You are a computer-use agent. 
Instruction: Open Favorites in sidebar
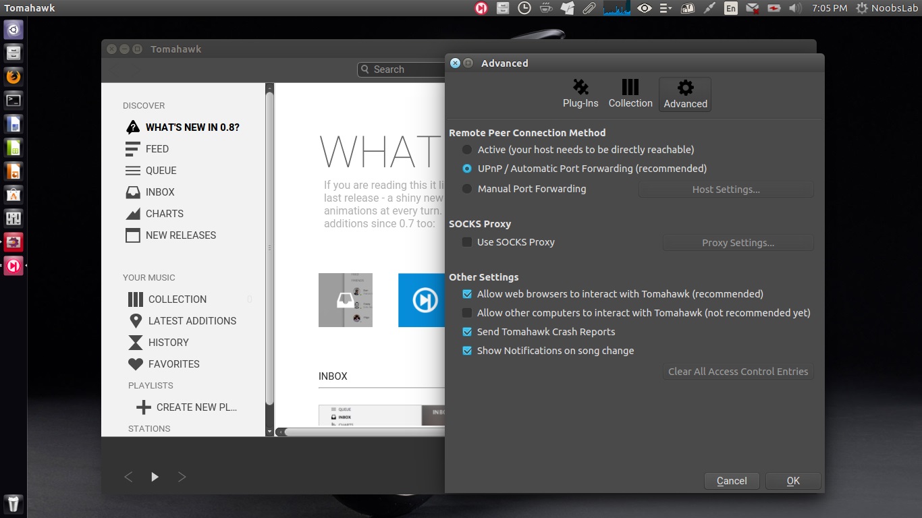point(164,364)
